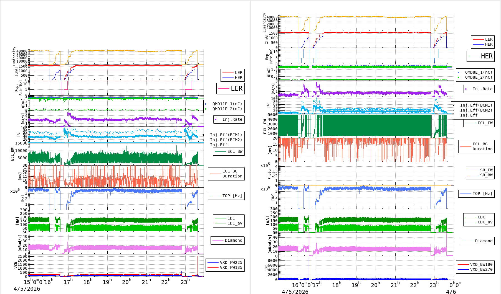Click the VXD_BW180 legend entry

pos(481,264)
